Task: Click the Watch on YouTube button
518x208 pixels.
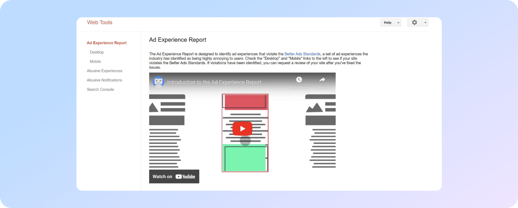Action: click(174, 177)
